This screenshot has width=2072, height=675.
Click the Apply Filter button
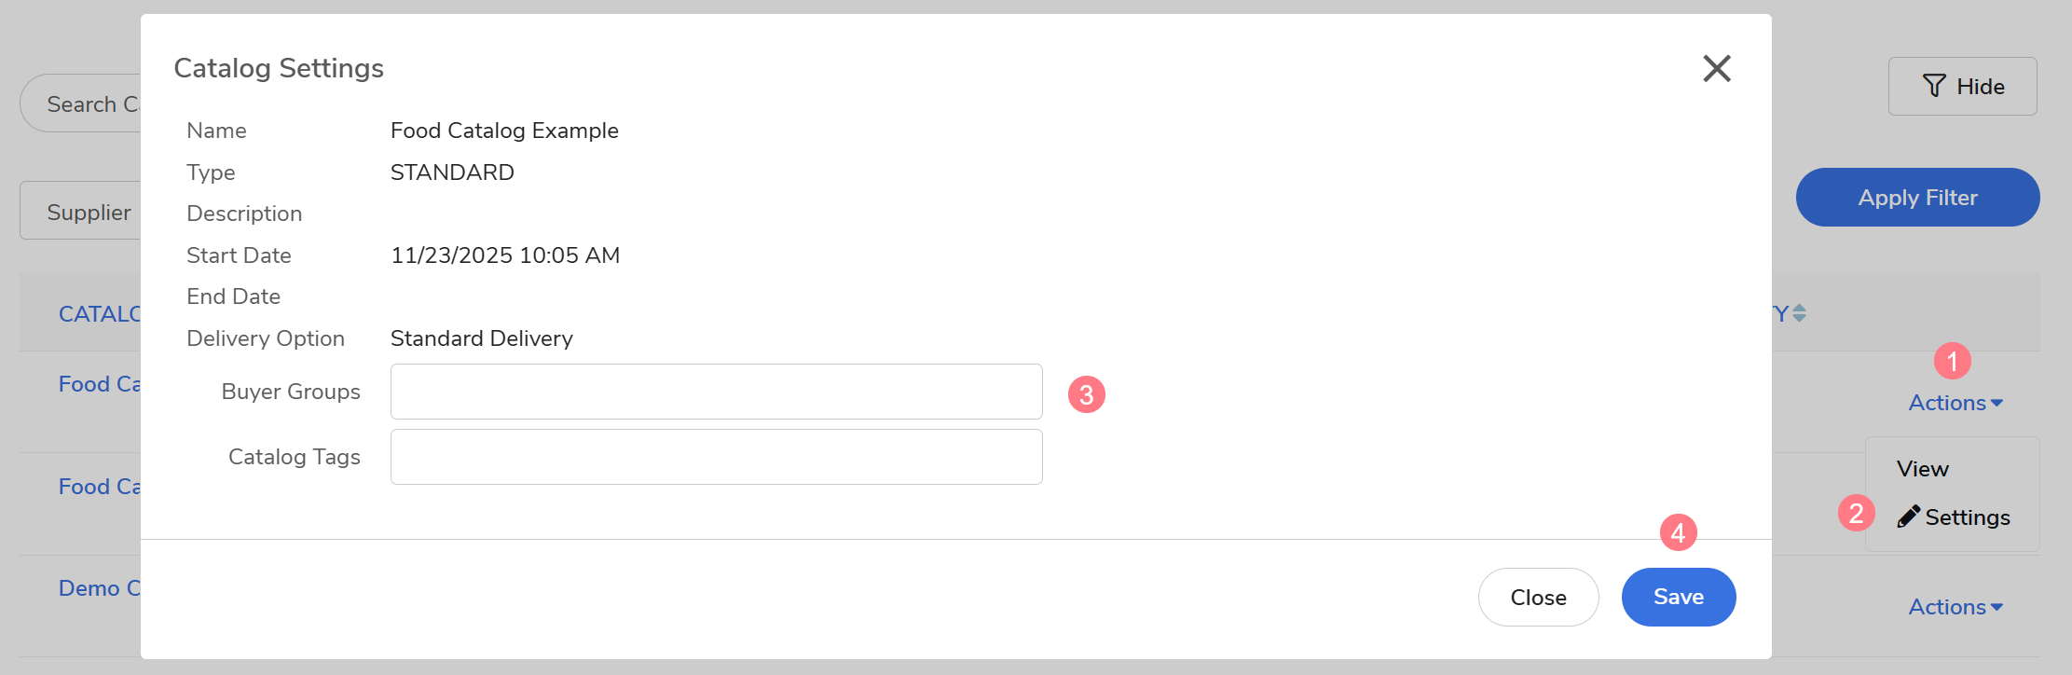[x=1917, y=197]
